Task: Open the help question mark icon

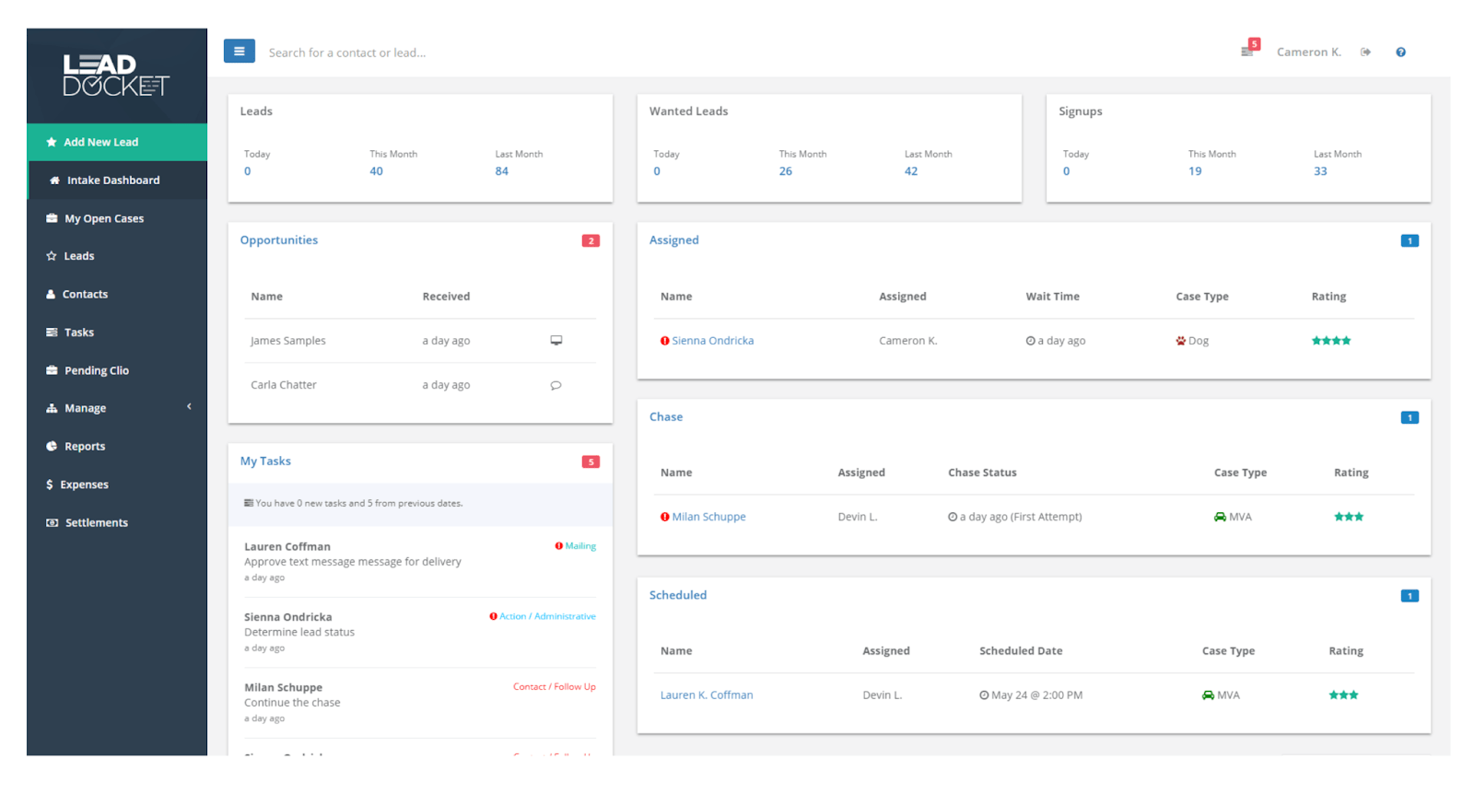Action: click(x=1400, y=53)
